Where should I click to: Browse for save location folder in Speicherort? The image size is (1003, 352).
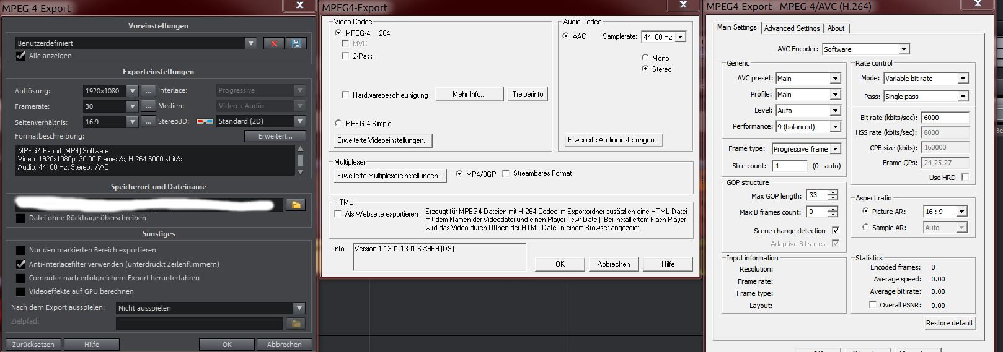coord(295,205)
